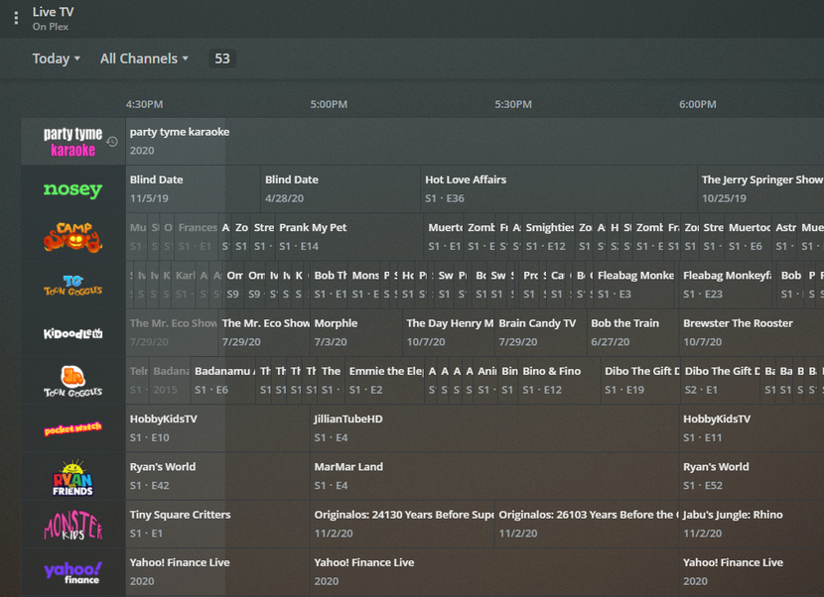The width and height of the screenshot is (824, 597).
Task: Open Dibo The Gift Dragon S1 E19
Action: click(x=640, y=380)
